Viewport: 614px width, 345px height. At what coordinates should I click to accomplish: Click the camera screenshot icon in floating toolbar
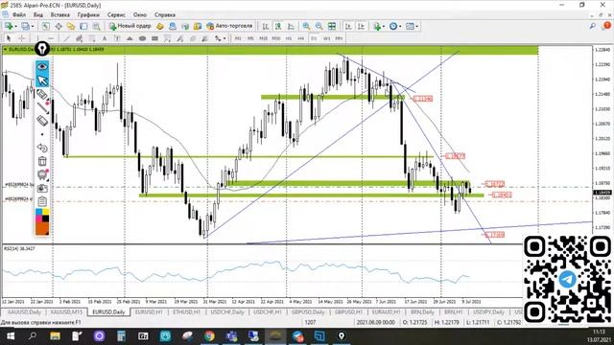(x=42, y=188)
